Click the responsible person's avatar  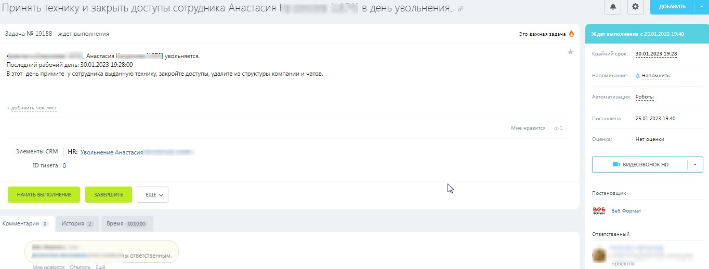pyautogui.click(x=599, y=254)
